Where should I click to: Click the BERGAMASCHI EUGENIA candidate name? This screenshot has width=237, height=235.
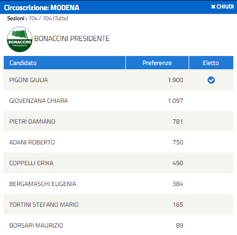[43, 184]
